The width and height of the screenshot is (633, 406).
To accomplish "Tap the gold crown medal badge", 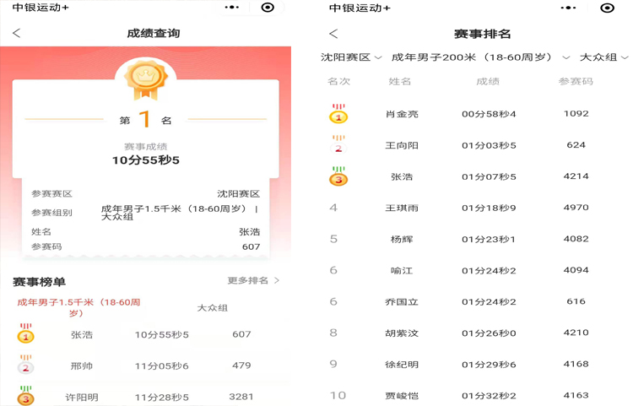I will 145,79.
